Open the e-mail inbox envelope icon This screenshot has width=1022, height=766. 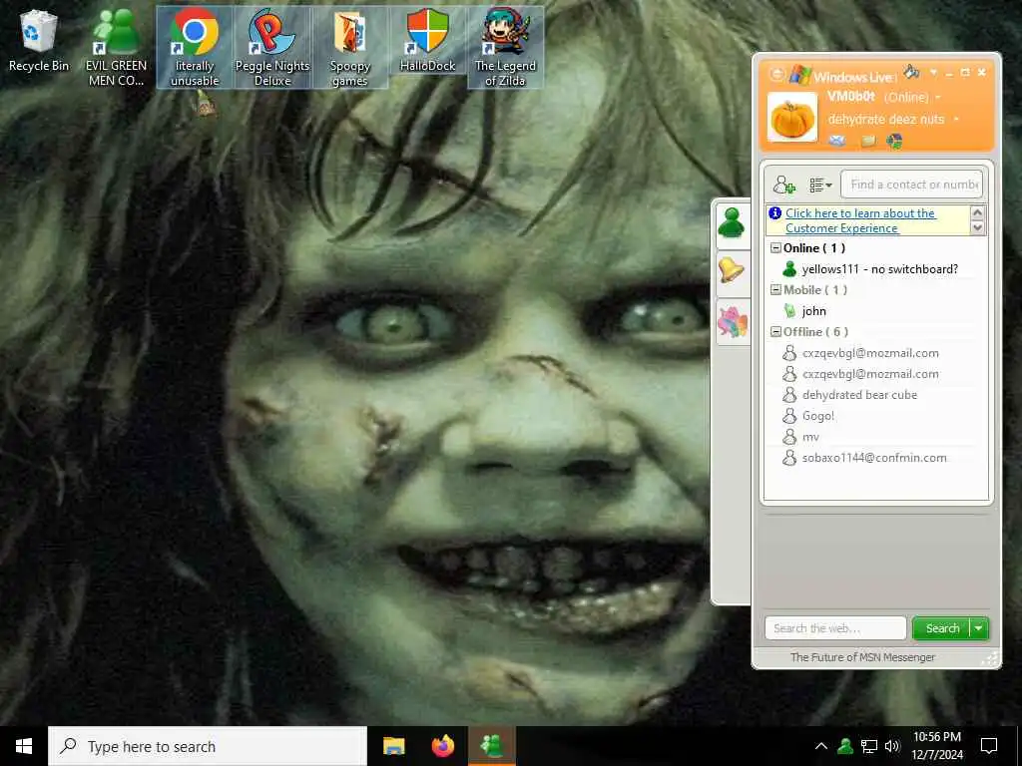[x=837, y=140]
